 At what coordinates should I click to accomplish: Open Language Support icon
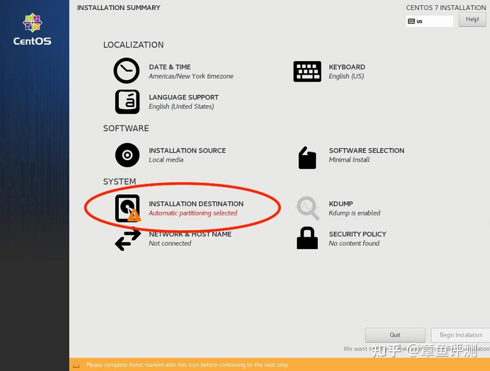[x=127, y=102]
